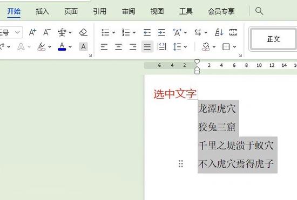
Task: Open the shading color dropdown arrow
Action: coord(214,47)
